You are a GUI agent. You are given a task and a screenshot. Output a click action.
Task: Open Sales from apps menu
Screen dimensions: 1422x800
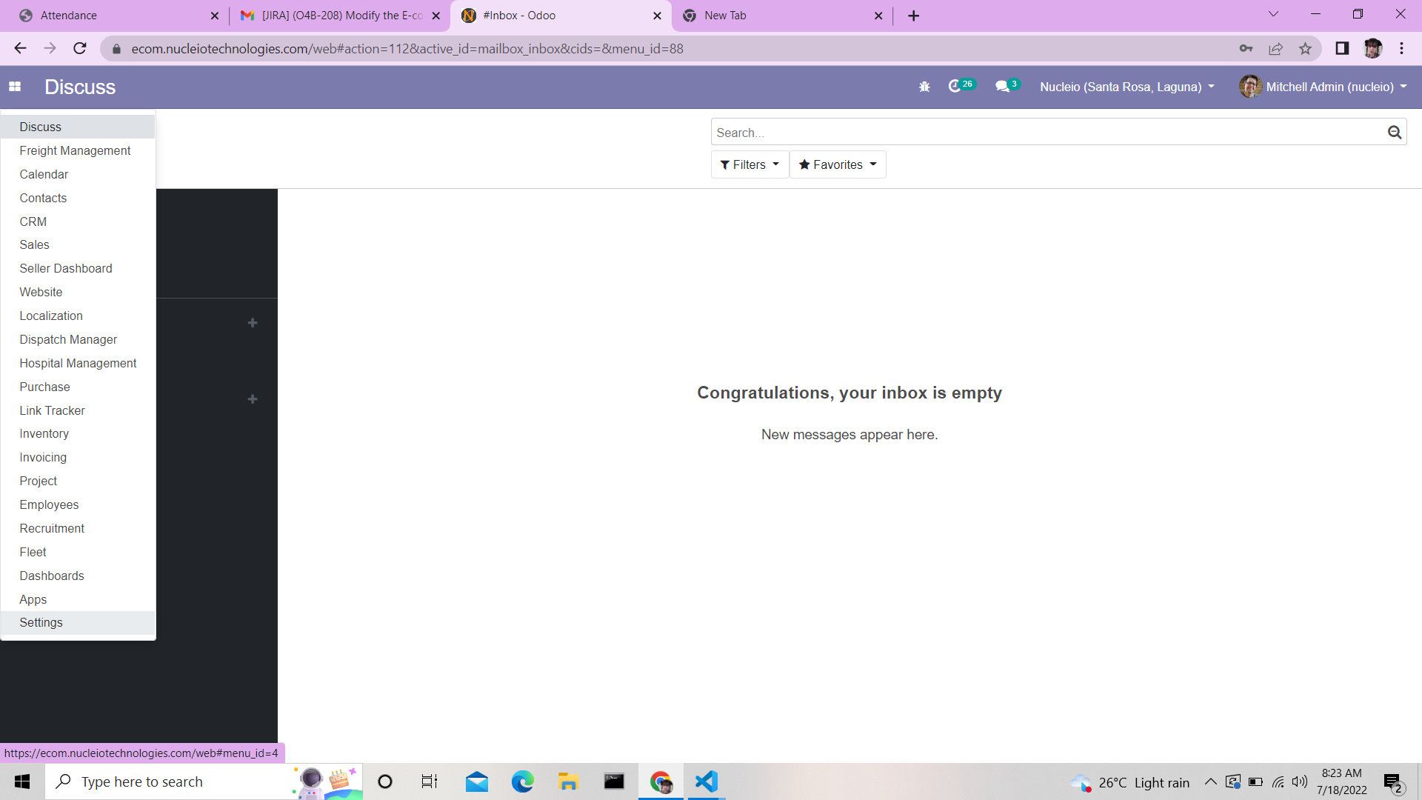[78, 244]
